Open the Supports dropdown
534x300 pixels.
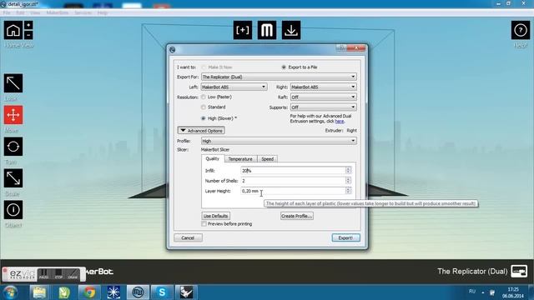324,107
